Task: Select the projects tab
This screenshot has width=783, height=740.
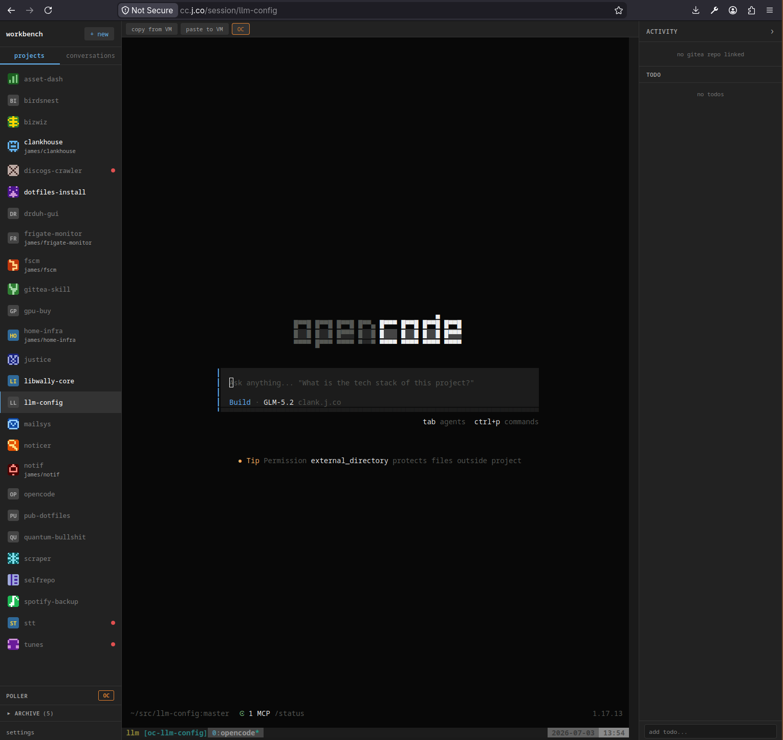Action: coord(29,55)
